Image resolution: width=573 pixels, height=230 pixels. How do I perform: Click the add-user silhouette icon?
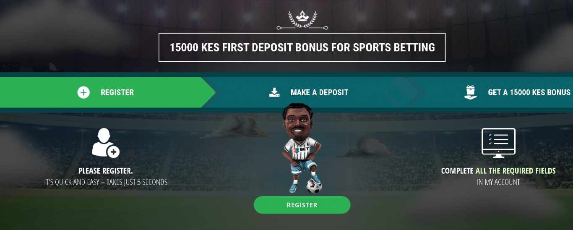tap(106, 143)
